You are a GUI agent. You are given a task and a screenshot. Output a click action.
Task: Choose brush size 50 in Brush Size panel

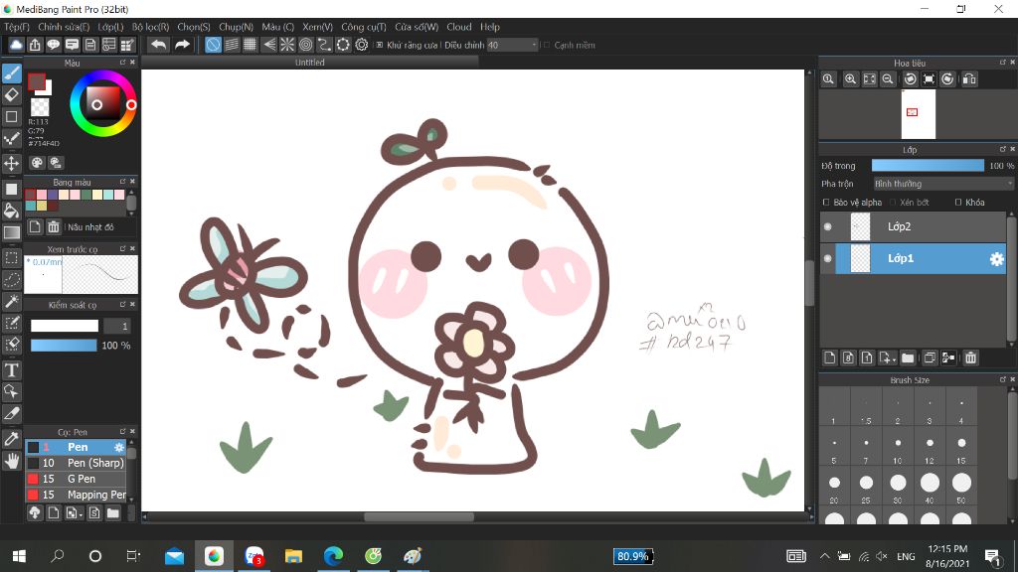point(961,489)
